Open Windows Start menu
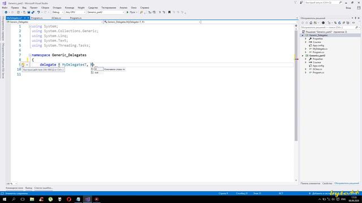Screen dimensions: 362x203 tap(5, 199)
